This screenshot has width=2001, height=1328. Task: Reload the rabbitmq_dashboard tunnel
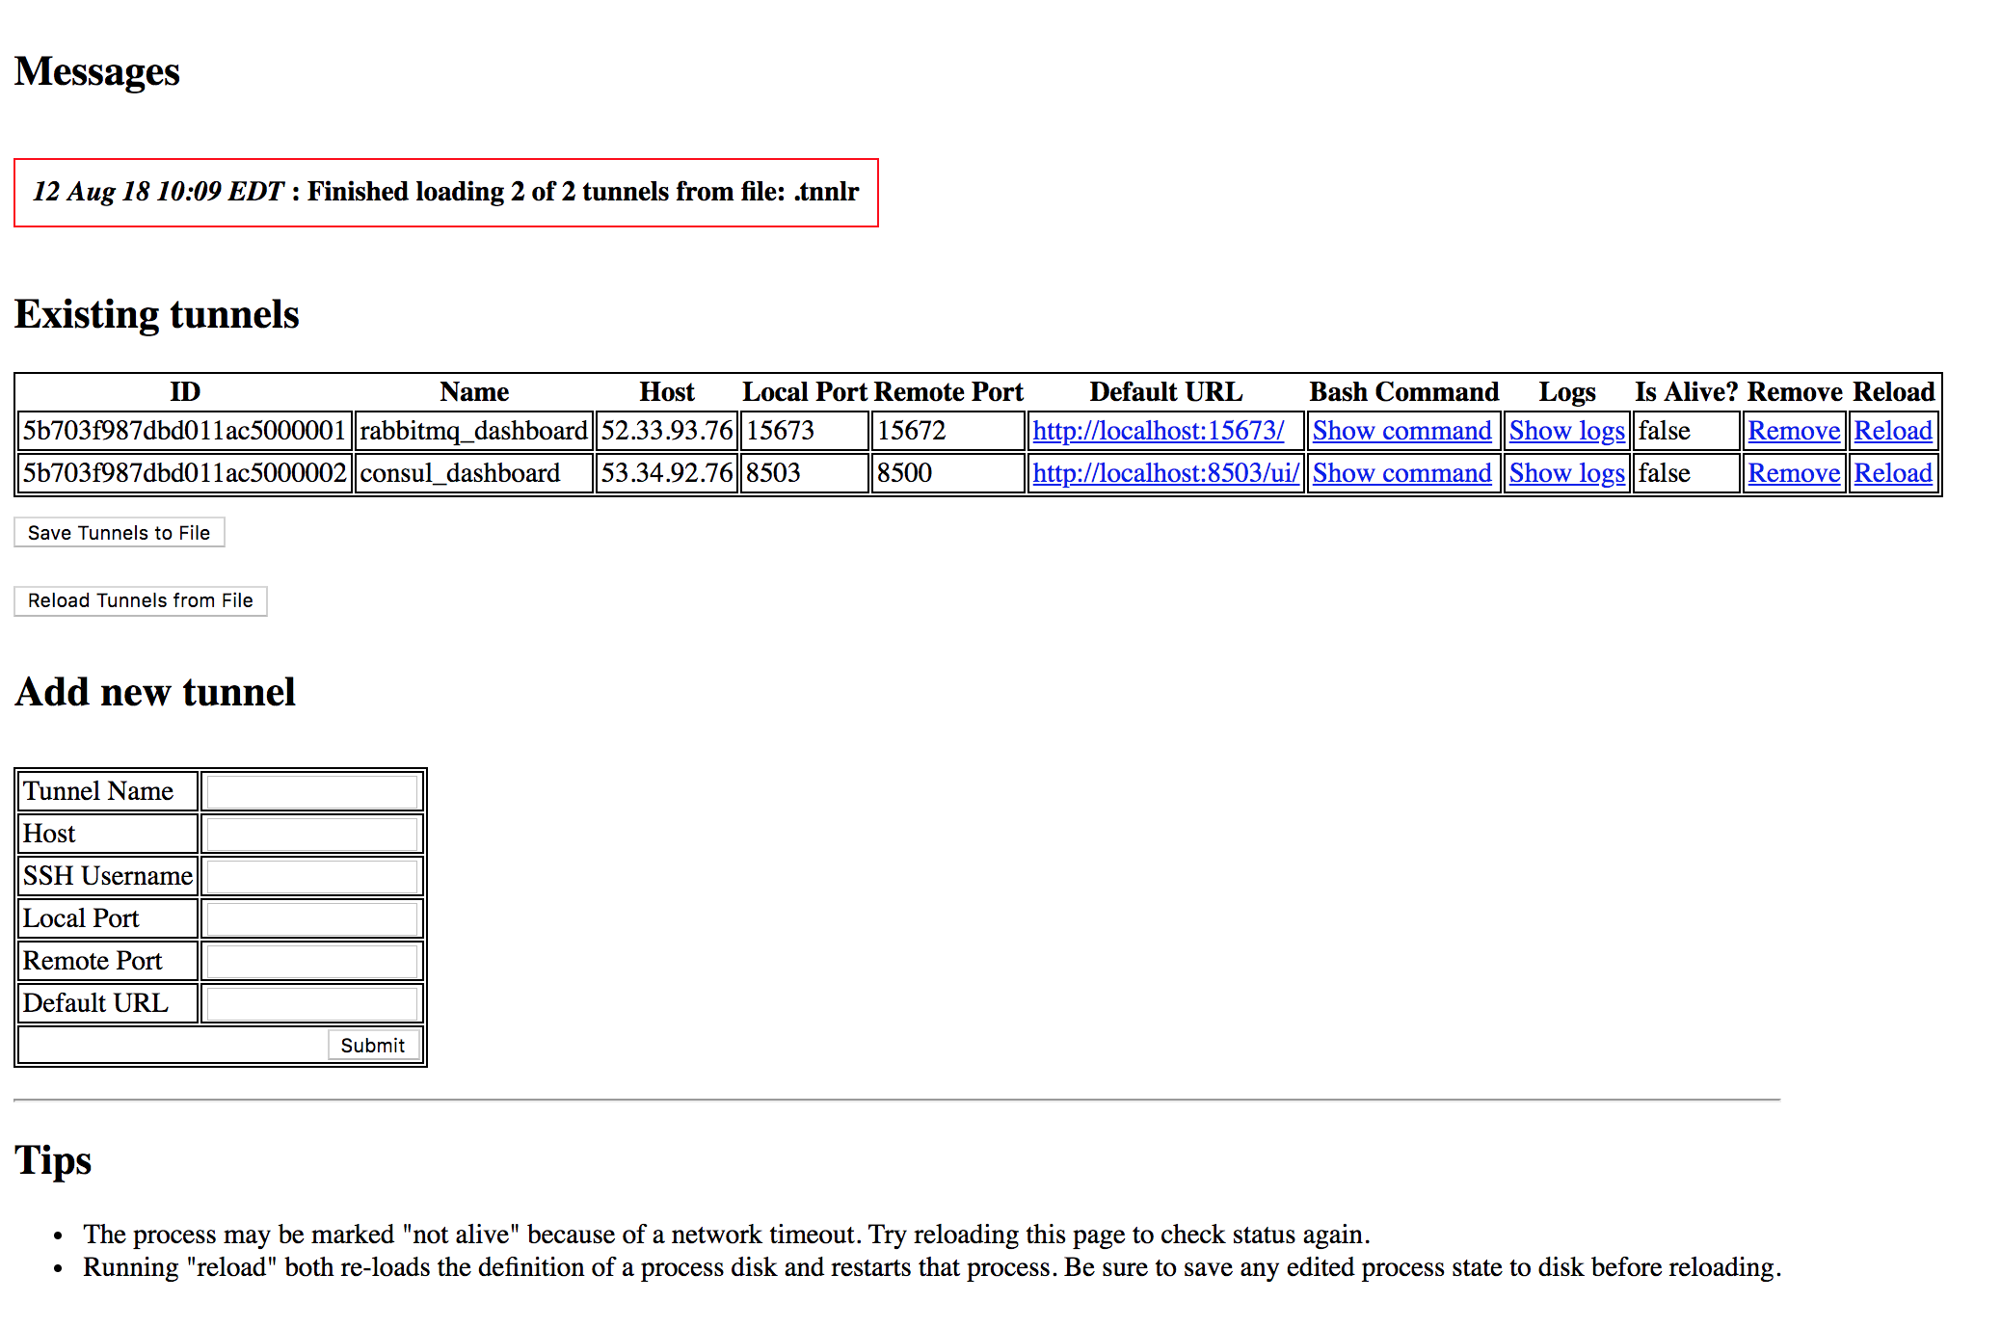pos(1893,431)
